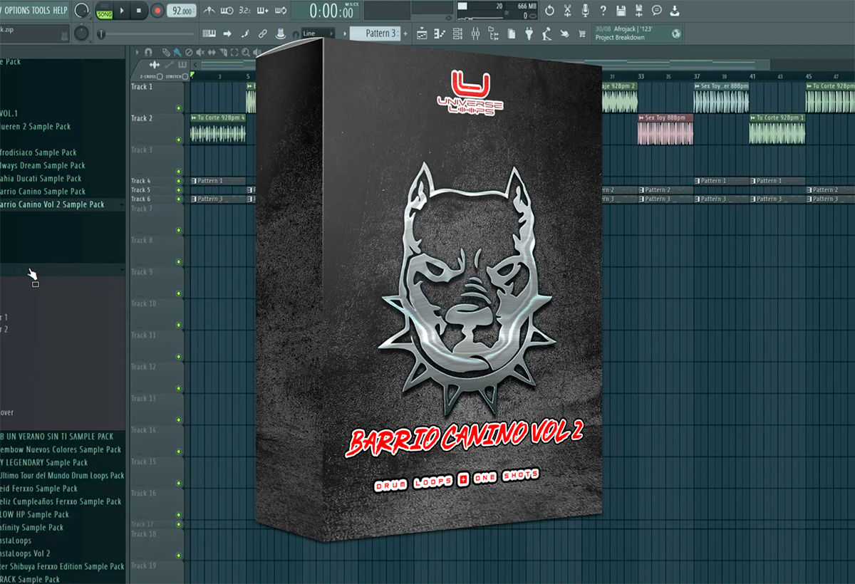Select Pattern 1 clip on Track 4
This screenshot has height=584, width=855.
[x=219, y=181]
